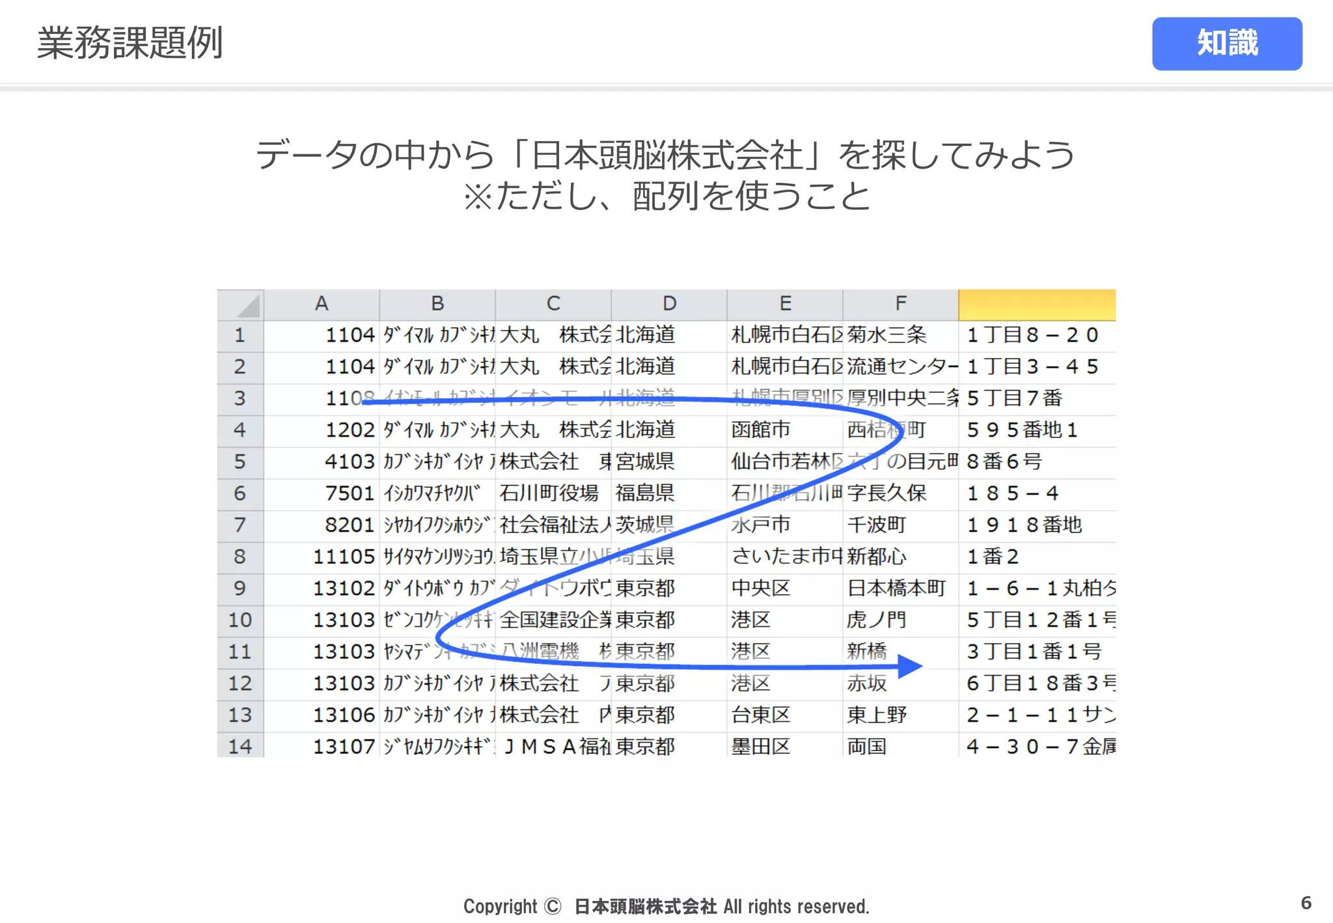Select column header C

553,305
